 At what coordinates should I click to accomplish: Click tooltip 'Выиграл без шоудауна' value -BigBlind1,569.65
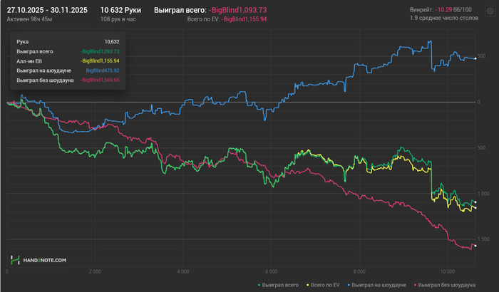100,80
